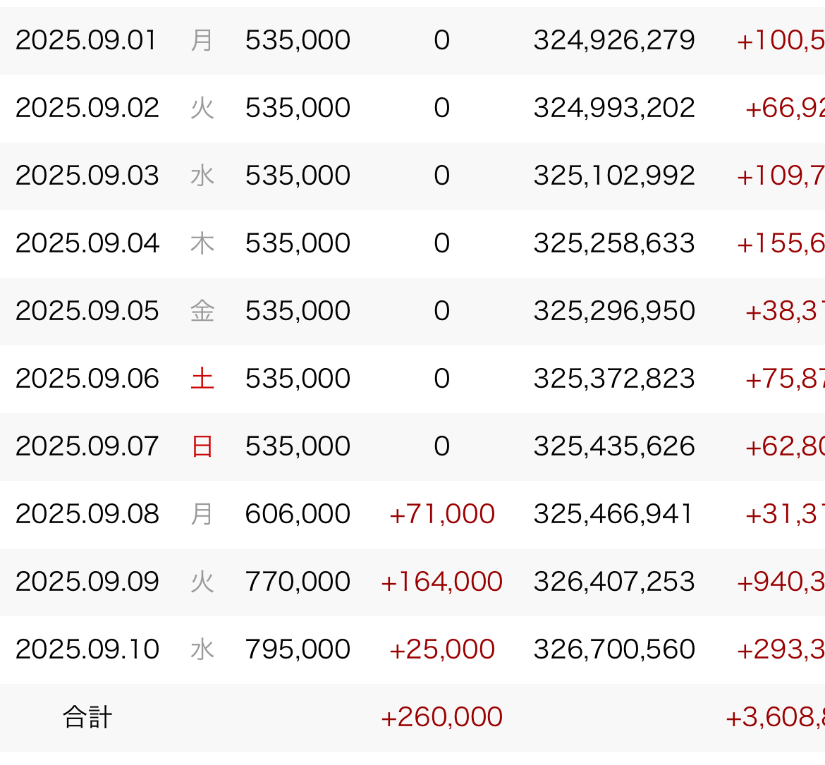Click the red 土 Saturday label

click(202, 379)
